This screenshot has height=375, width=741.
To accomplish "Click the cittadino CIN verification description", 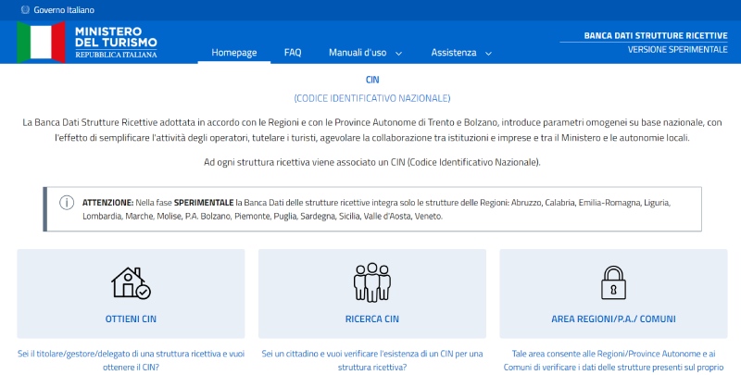I will tap(371, 360).
